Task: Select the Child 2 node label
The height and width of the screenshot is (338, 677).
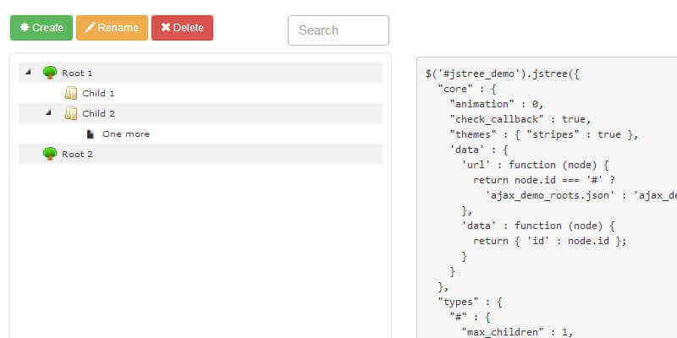Action: click(98, 113)
